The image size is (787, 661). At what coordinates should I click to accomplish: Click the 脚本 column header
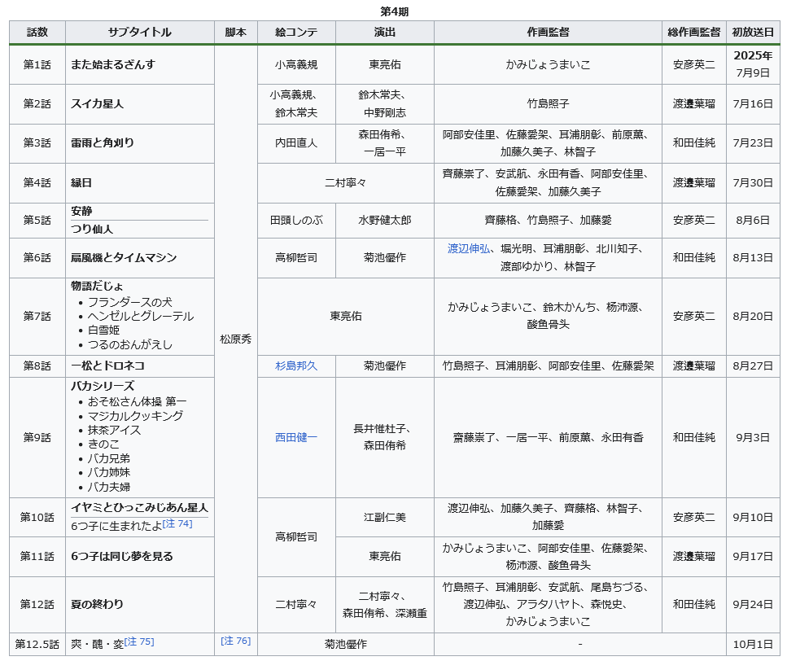coord(236,33)
